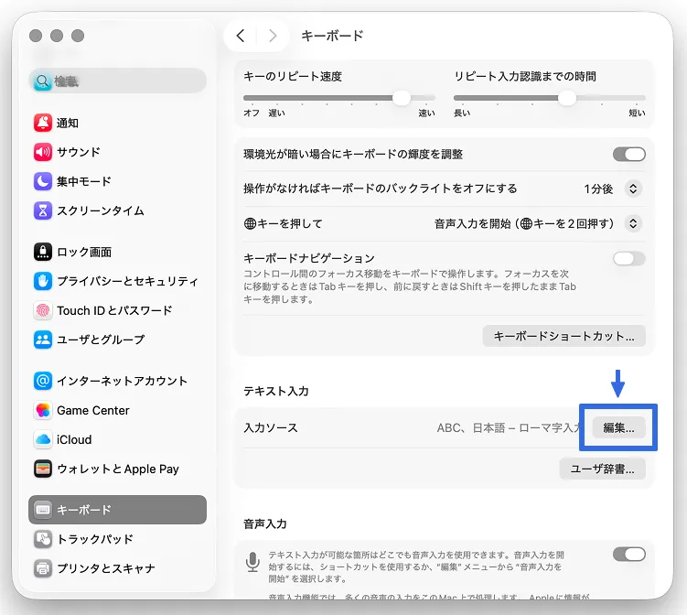Screen dimensions: 687x615
Task: Click the ロック画面 lock icon
Action: point(43,252)
